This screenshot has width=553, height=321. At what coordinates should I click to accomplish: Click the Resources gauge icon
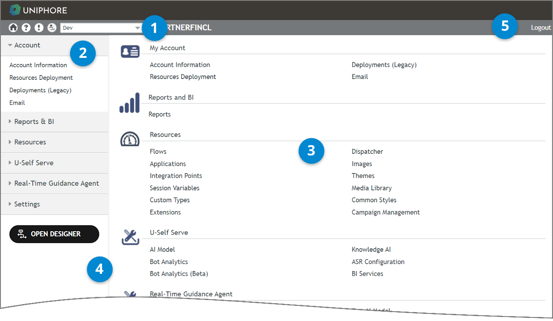click(x=130, y=139)
